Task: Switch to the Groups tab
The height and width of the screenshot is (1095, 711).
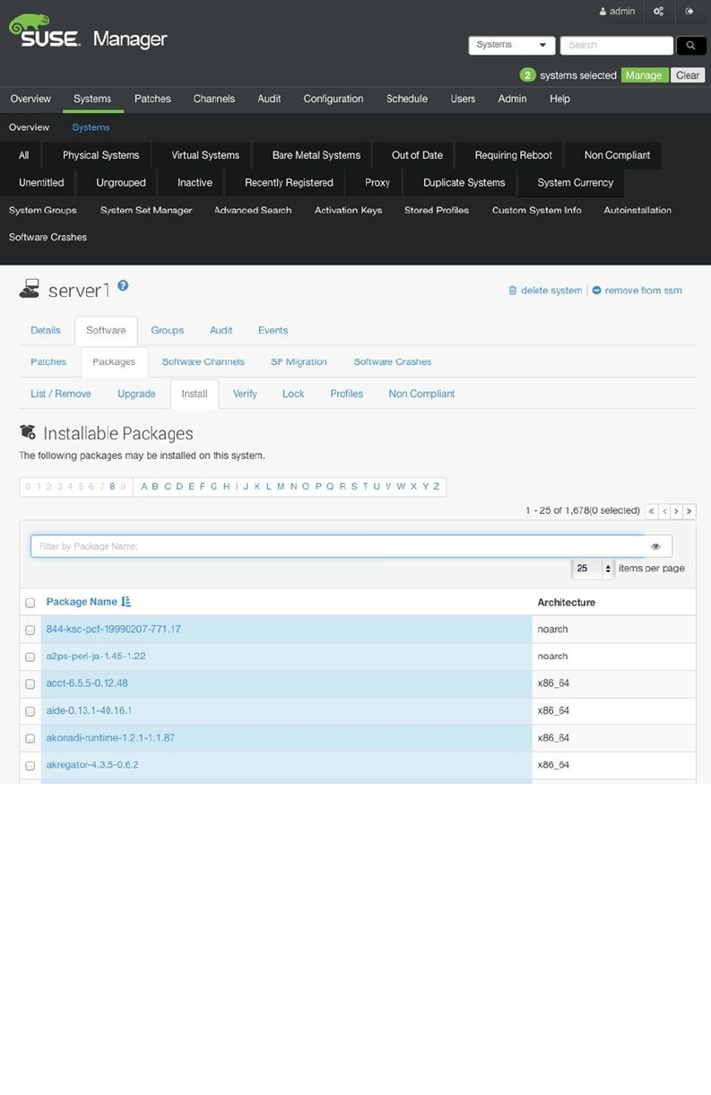Action: [168, 330]
